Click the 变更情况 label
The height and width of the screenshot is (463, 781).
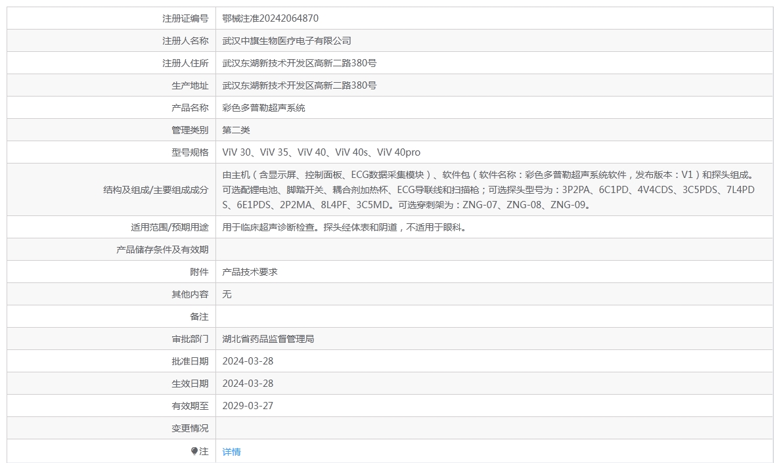tap(190, 428)
